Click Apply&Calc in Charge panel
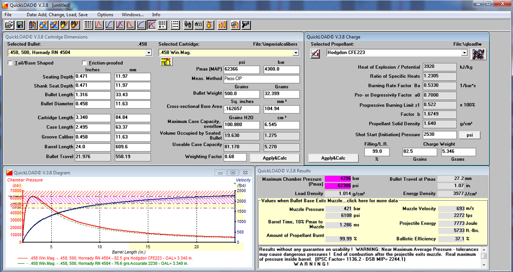513x272 pixels. pyautogui.click(x=333, y=158)
